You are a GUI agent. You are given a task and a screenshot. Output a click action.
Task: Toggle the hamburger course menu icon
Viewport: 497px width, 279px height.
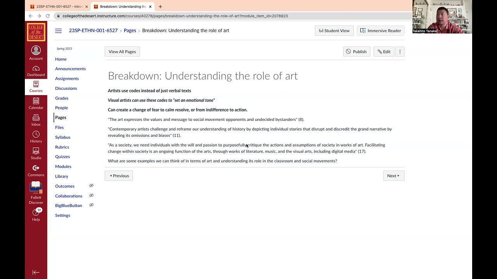(x=58, y=31)
